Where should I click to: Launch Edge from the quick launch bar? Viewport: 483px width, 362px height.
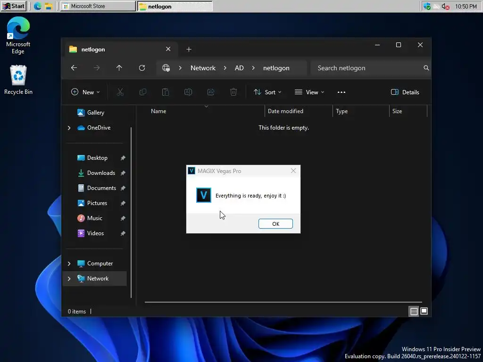38,6
